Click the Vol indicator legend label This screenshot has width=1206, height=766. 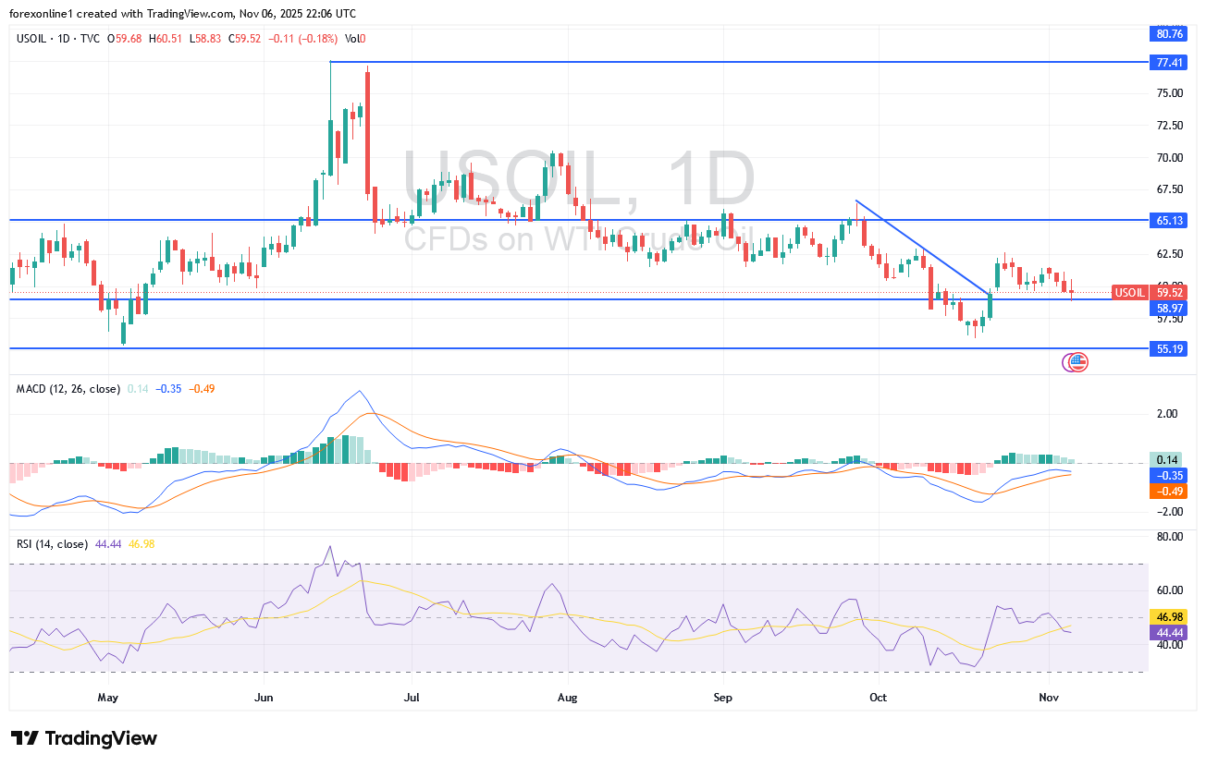(352, 39)
